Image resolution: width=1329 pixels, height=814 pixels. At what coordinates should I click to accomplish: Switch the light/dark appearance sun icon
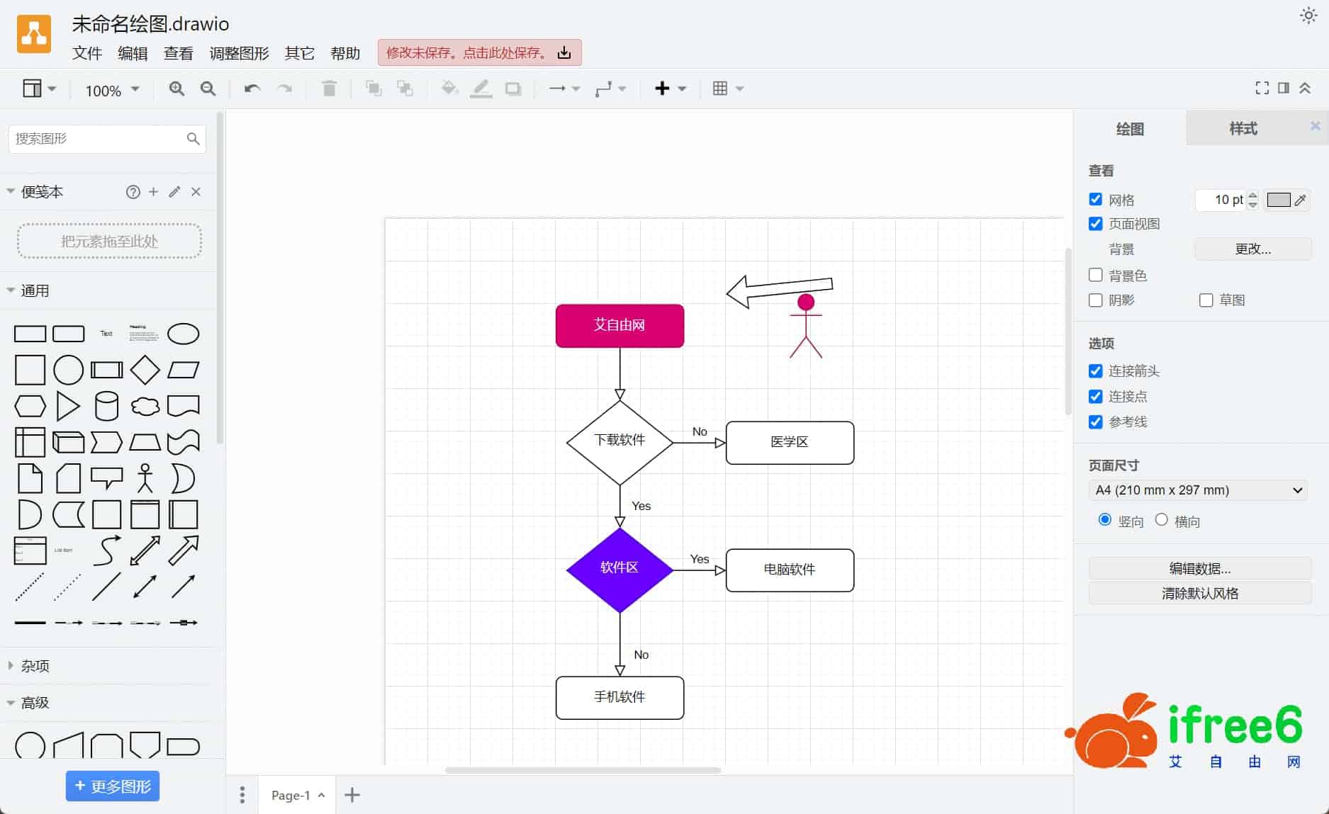click(1308, 16)
